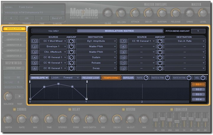Open the Chn. Aftertouch source dropdown

point(53,52)
